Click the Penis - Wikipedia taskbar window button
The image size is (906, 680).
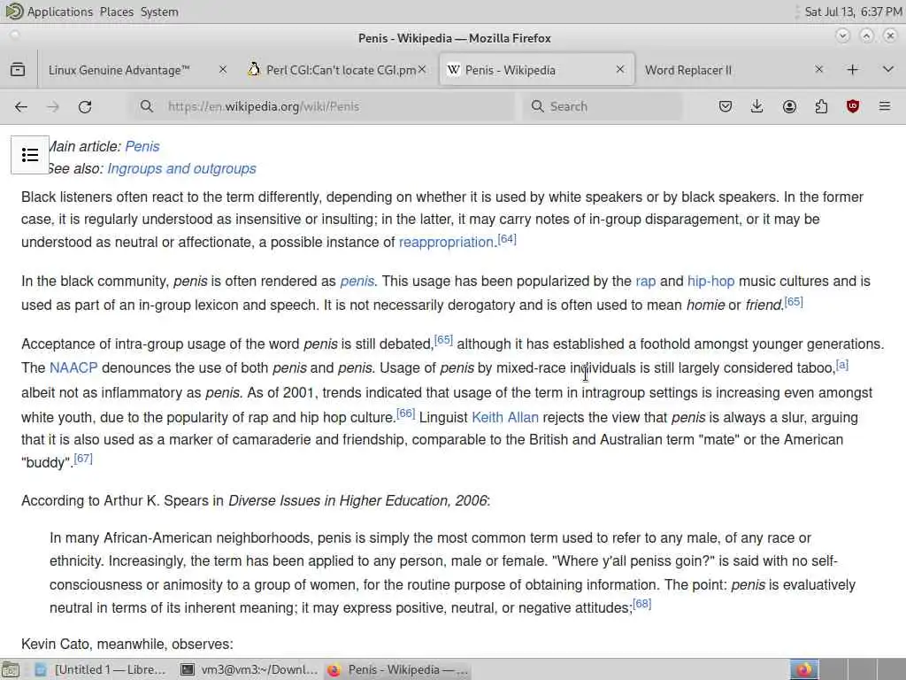coord(397,669)
